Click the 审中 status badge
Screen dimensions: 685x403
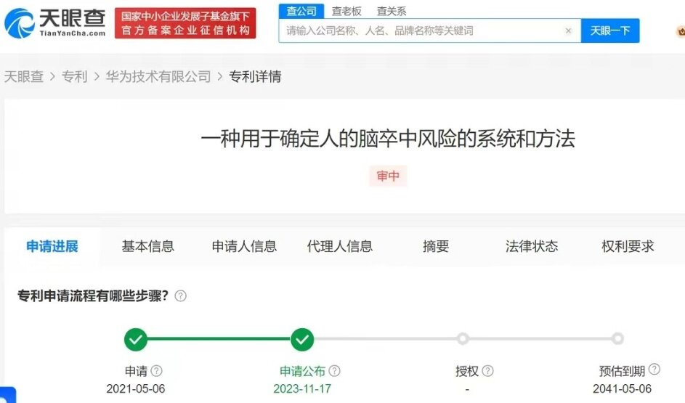(x=388, y=176)
